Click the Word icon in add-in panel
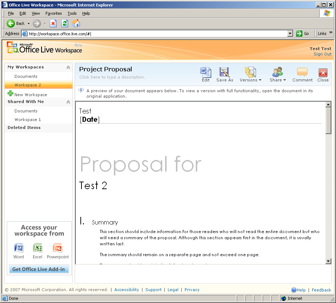The width and height of the screenshot is (336, 303). coord(19,248)
